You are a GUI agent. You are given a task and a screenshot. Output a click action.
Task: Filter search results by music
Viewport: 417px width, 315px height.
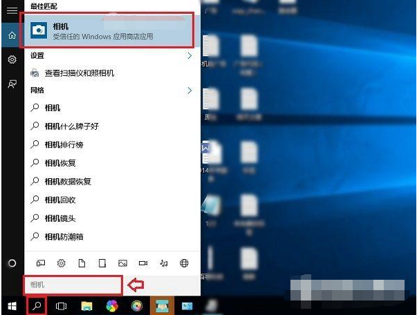click(164, 263)
